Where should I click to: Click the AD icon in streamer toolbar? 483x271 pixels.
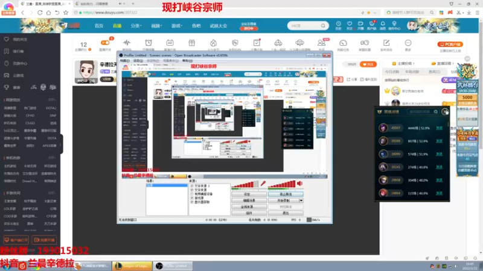[170, 43]
